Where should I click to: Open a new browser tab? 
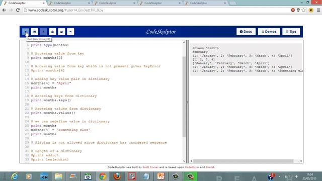[232, 3]
